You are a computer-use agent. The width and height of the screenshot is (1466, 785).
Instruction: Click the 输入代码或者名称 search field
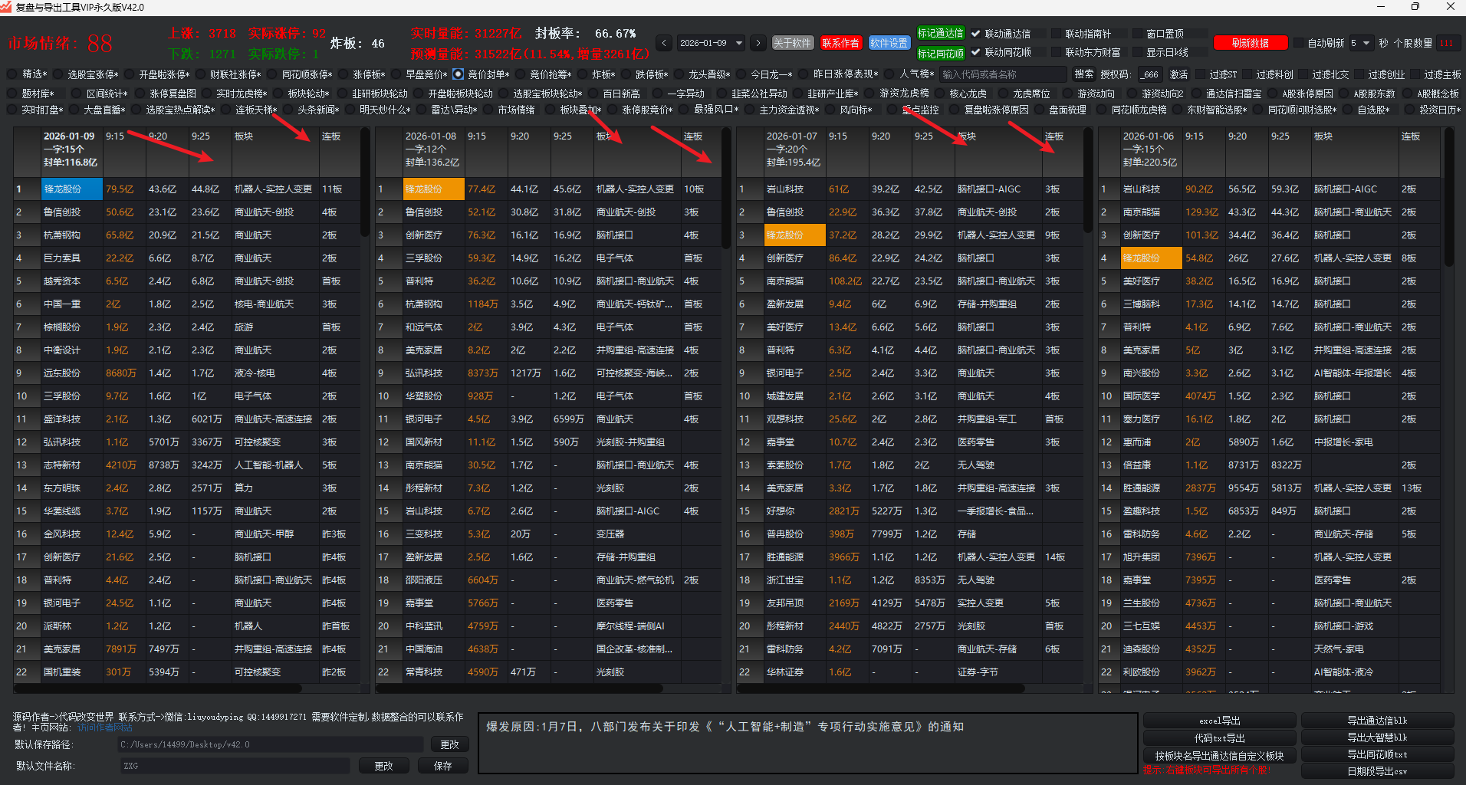coord(1003,74)
